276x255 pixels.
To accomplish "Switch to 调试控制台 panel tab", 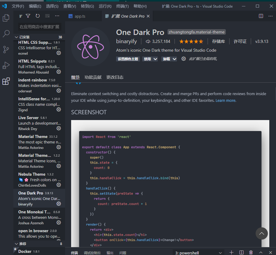I will coord(92,253).
